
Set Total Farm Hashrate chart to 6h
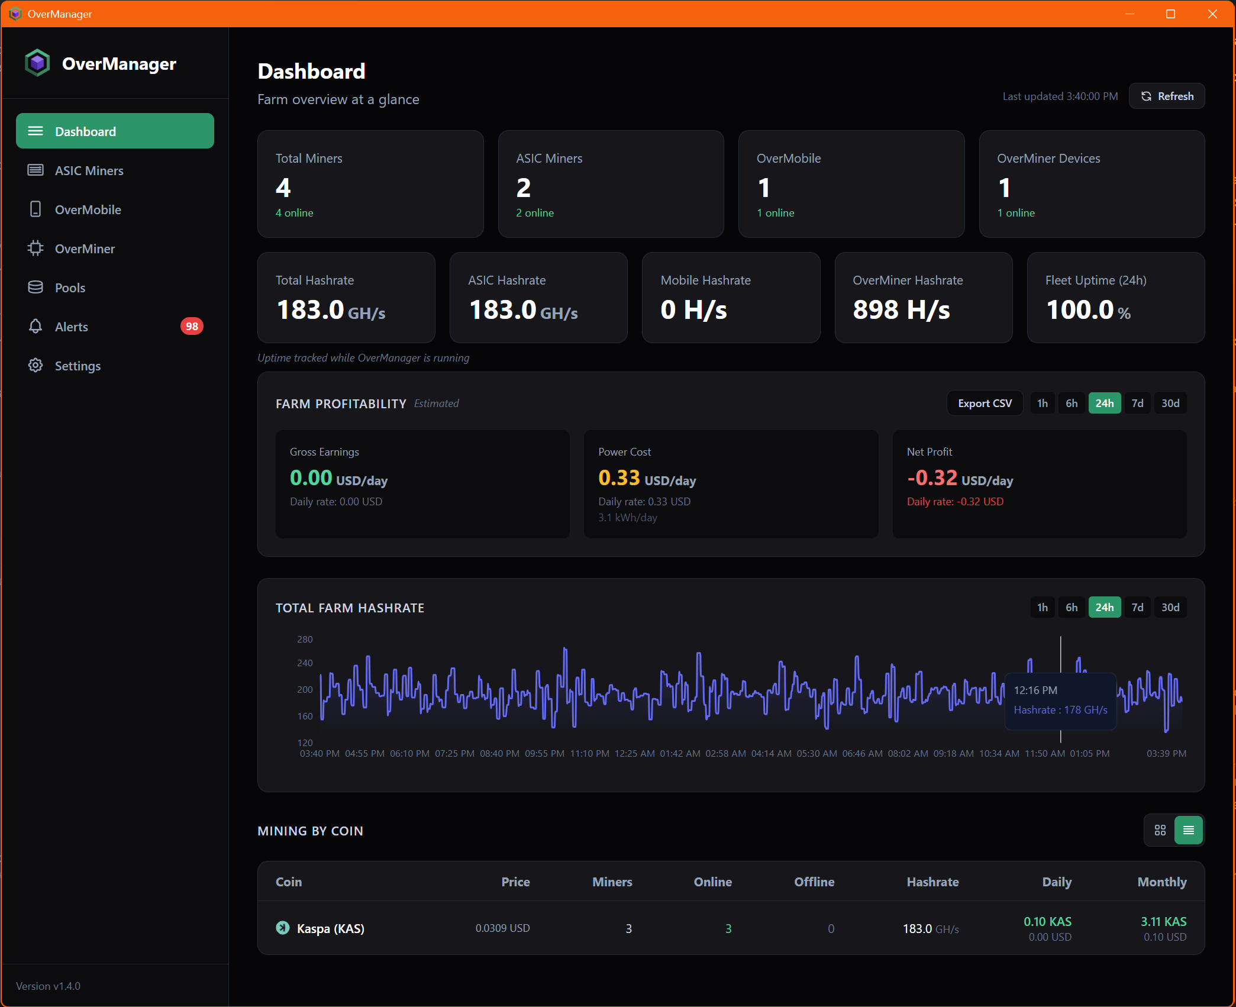pyautogui.click(x=1072, y=607)
